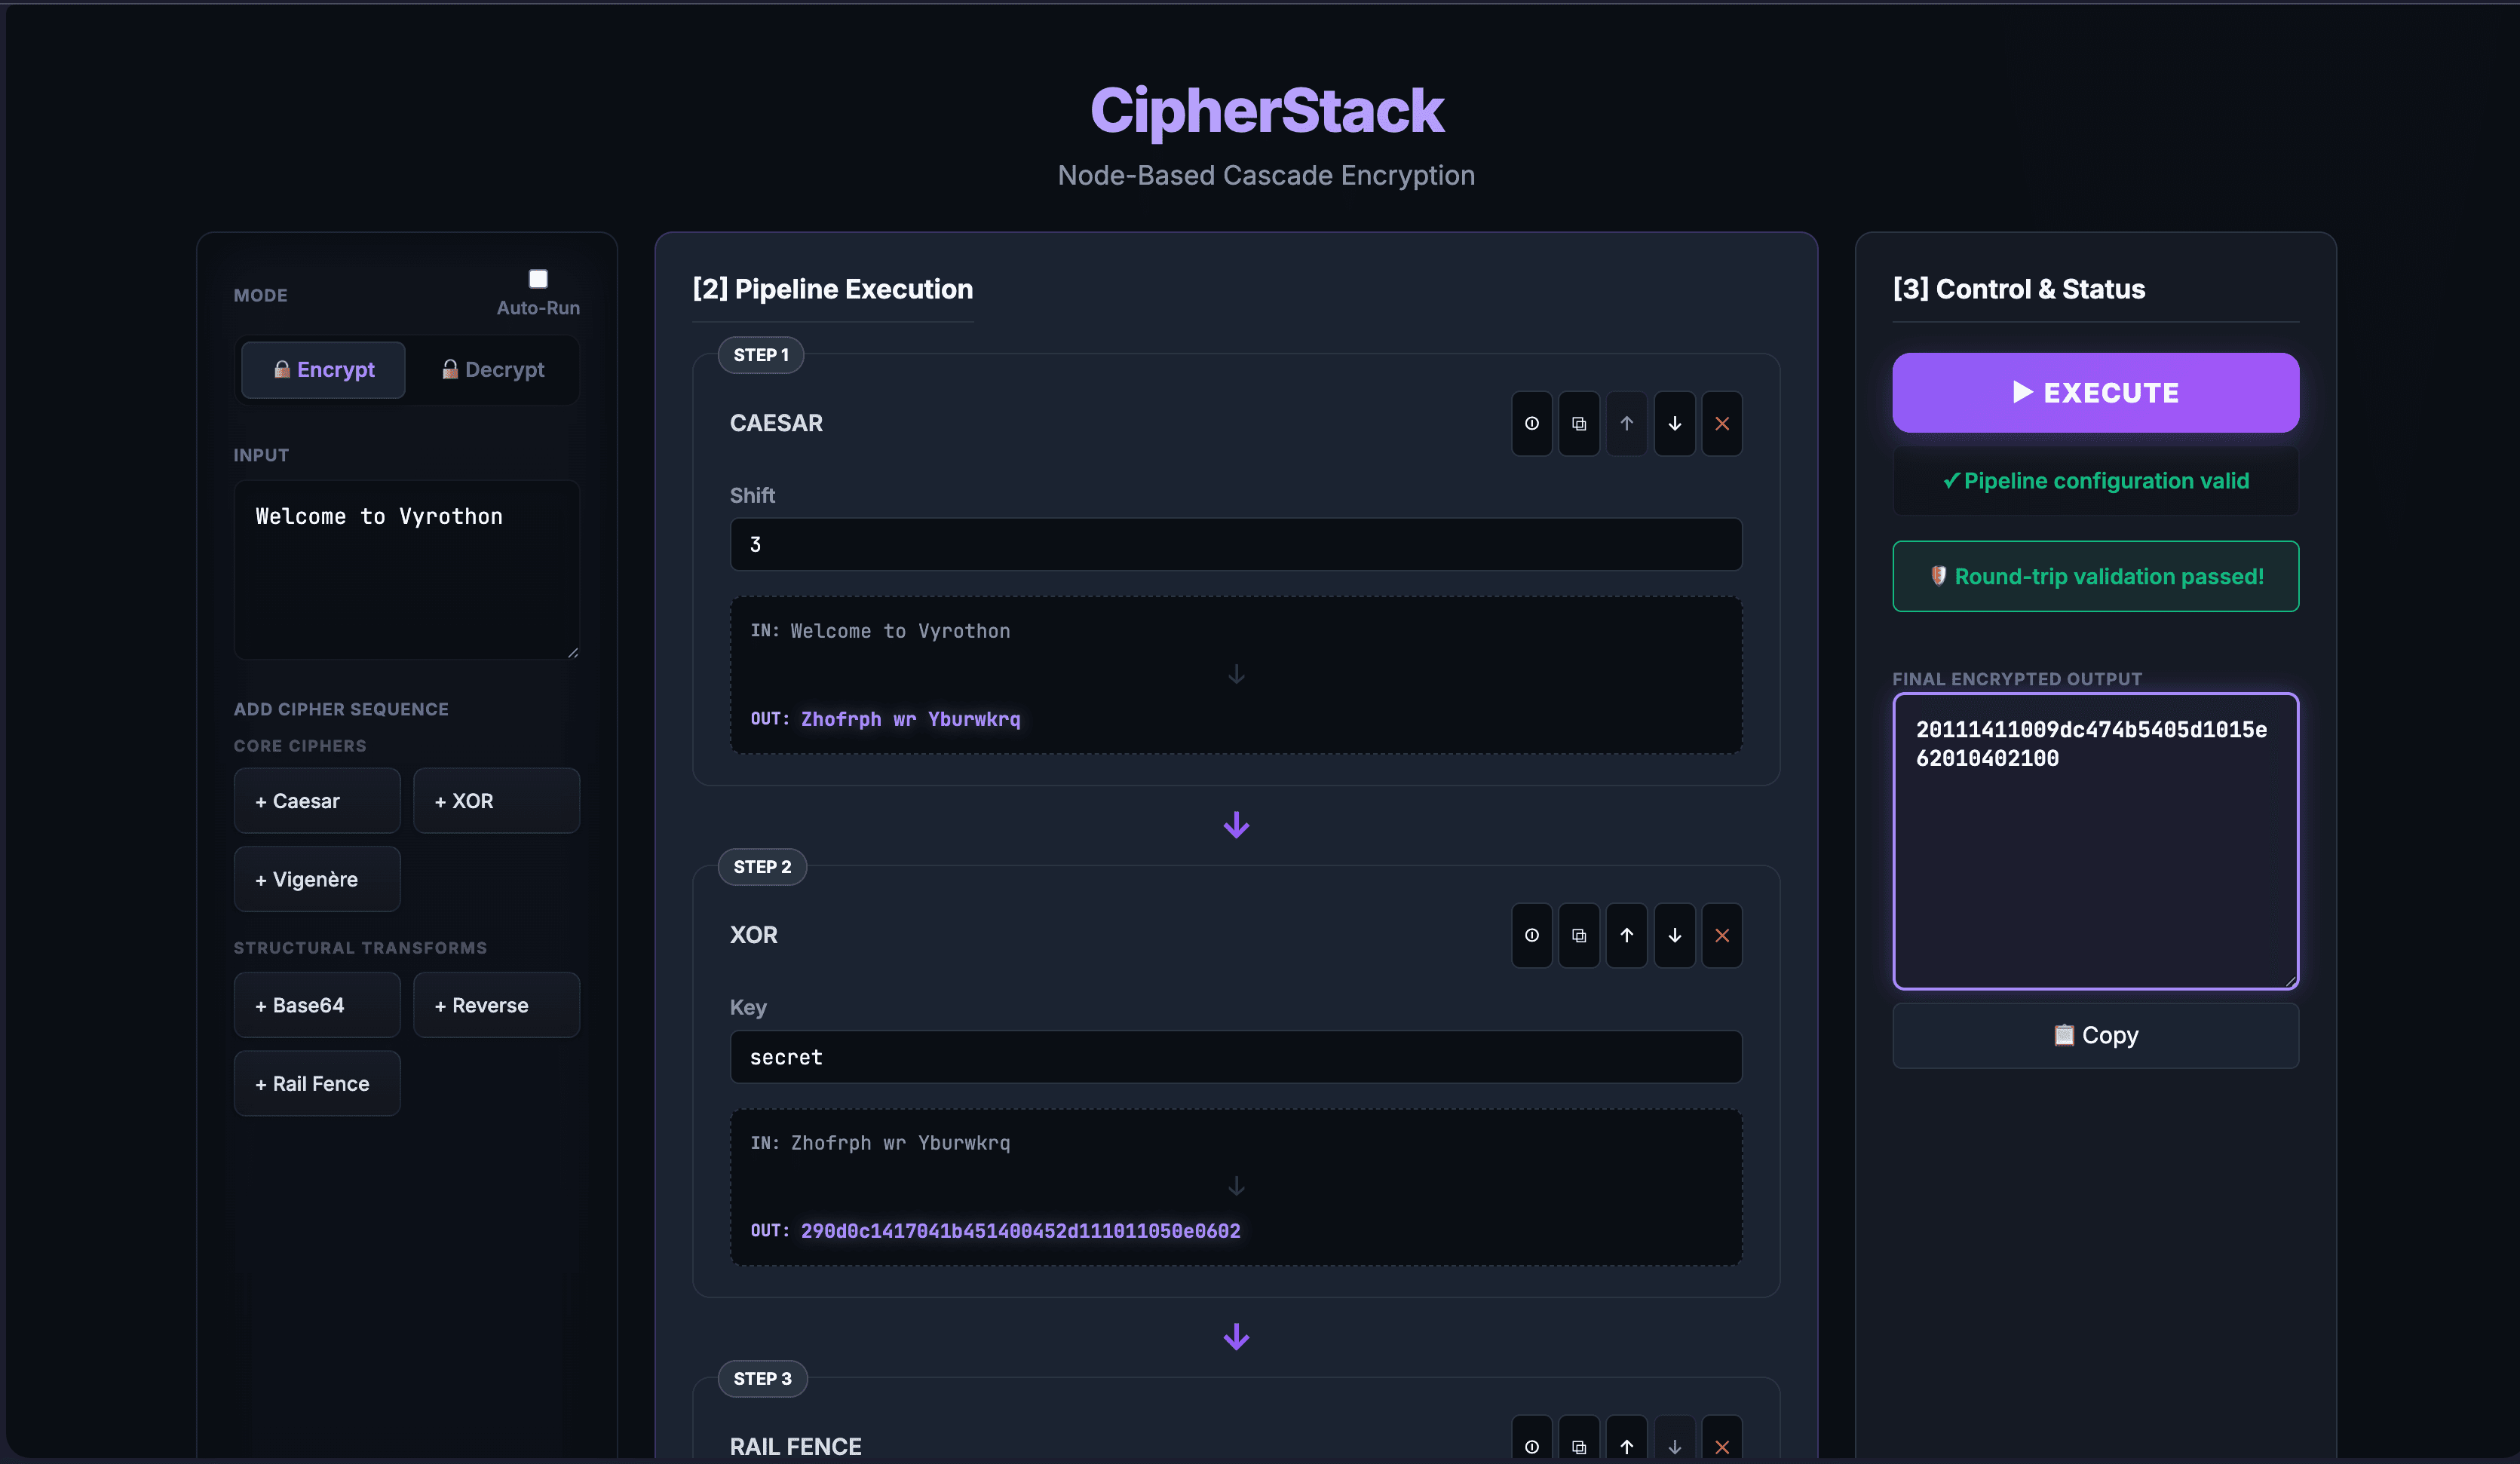The image size is (2520, 1464).
Task: Select the Caesar output 'Zhofrph wr Yburwkrq'
Action: click(910, 719)
